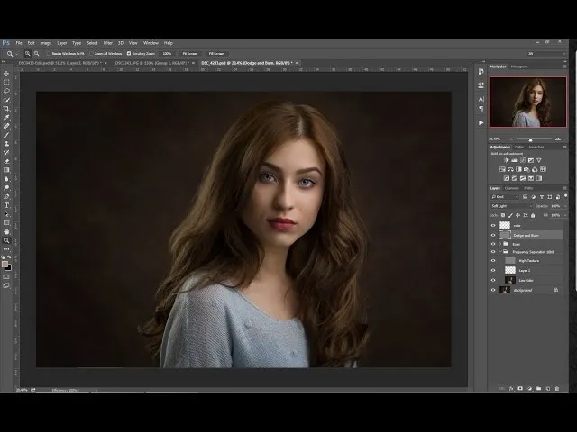Click Navigator zoom in mountains button

pyautogui.click(x=558, y=139)
